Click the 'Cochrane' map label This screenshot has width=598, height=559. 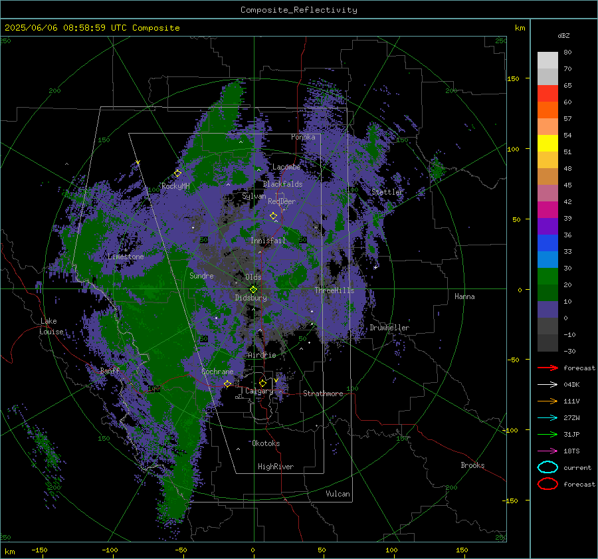point(217,372)
